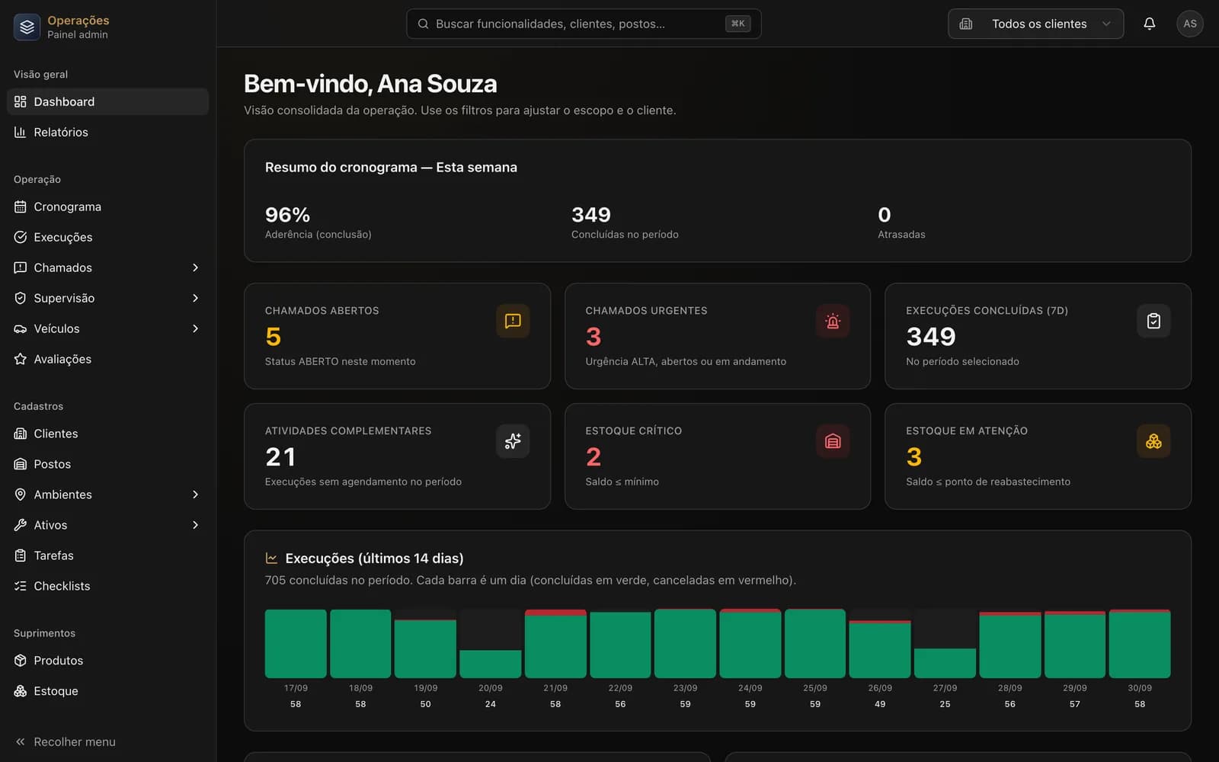Expand the Supervisão submenu chevron
The width and height of the screenshot is (1219, 762).
pyautogui.click(x=195, y=298)
